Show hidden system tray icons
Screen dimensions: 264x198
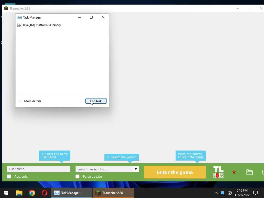pos(216,193)
